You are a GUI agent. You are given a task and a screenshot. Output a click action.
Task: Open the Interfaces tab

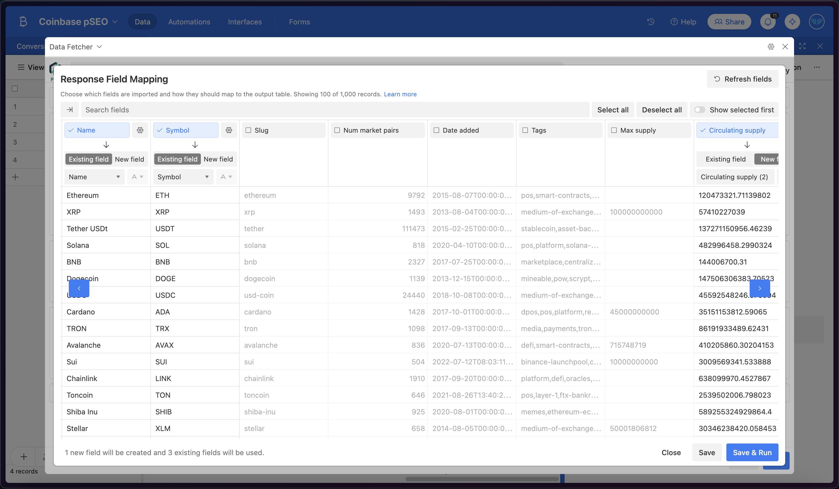point(245,22)
